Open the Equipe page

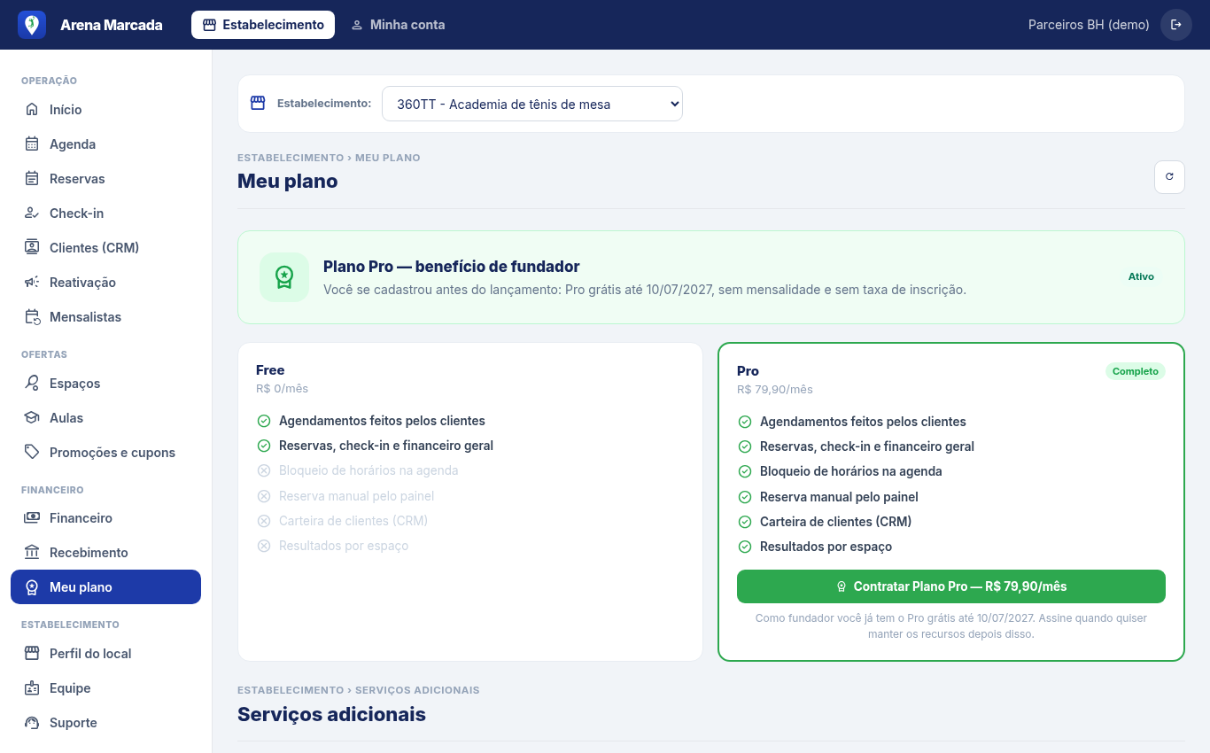pos(105,688)
